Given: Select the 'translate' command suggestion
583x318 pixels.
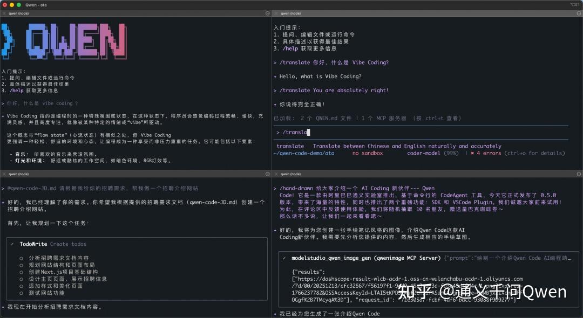Looking at the screenshot, I should (x=389, y=146).
